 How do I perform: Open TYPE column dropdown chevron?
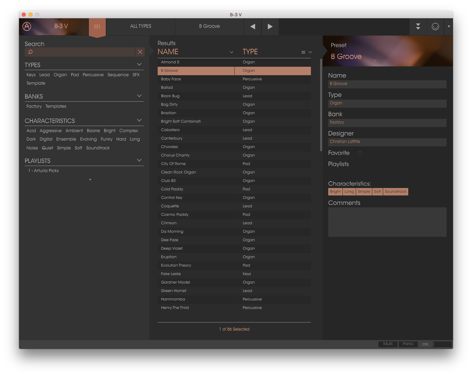(x=310, y=52)
